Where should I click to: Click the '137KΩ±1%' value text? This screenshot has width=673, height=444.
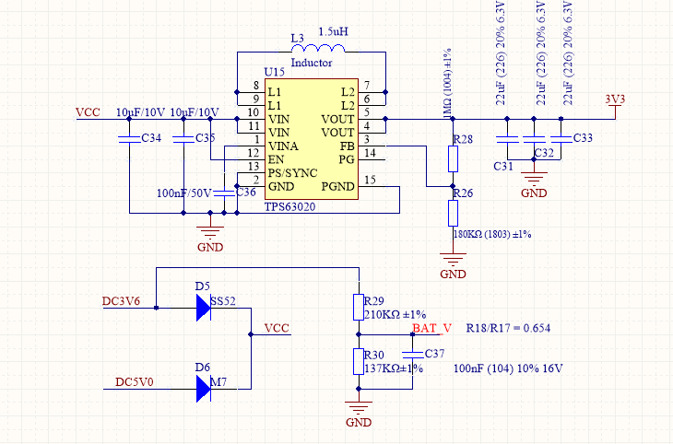coord(394,368)
